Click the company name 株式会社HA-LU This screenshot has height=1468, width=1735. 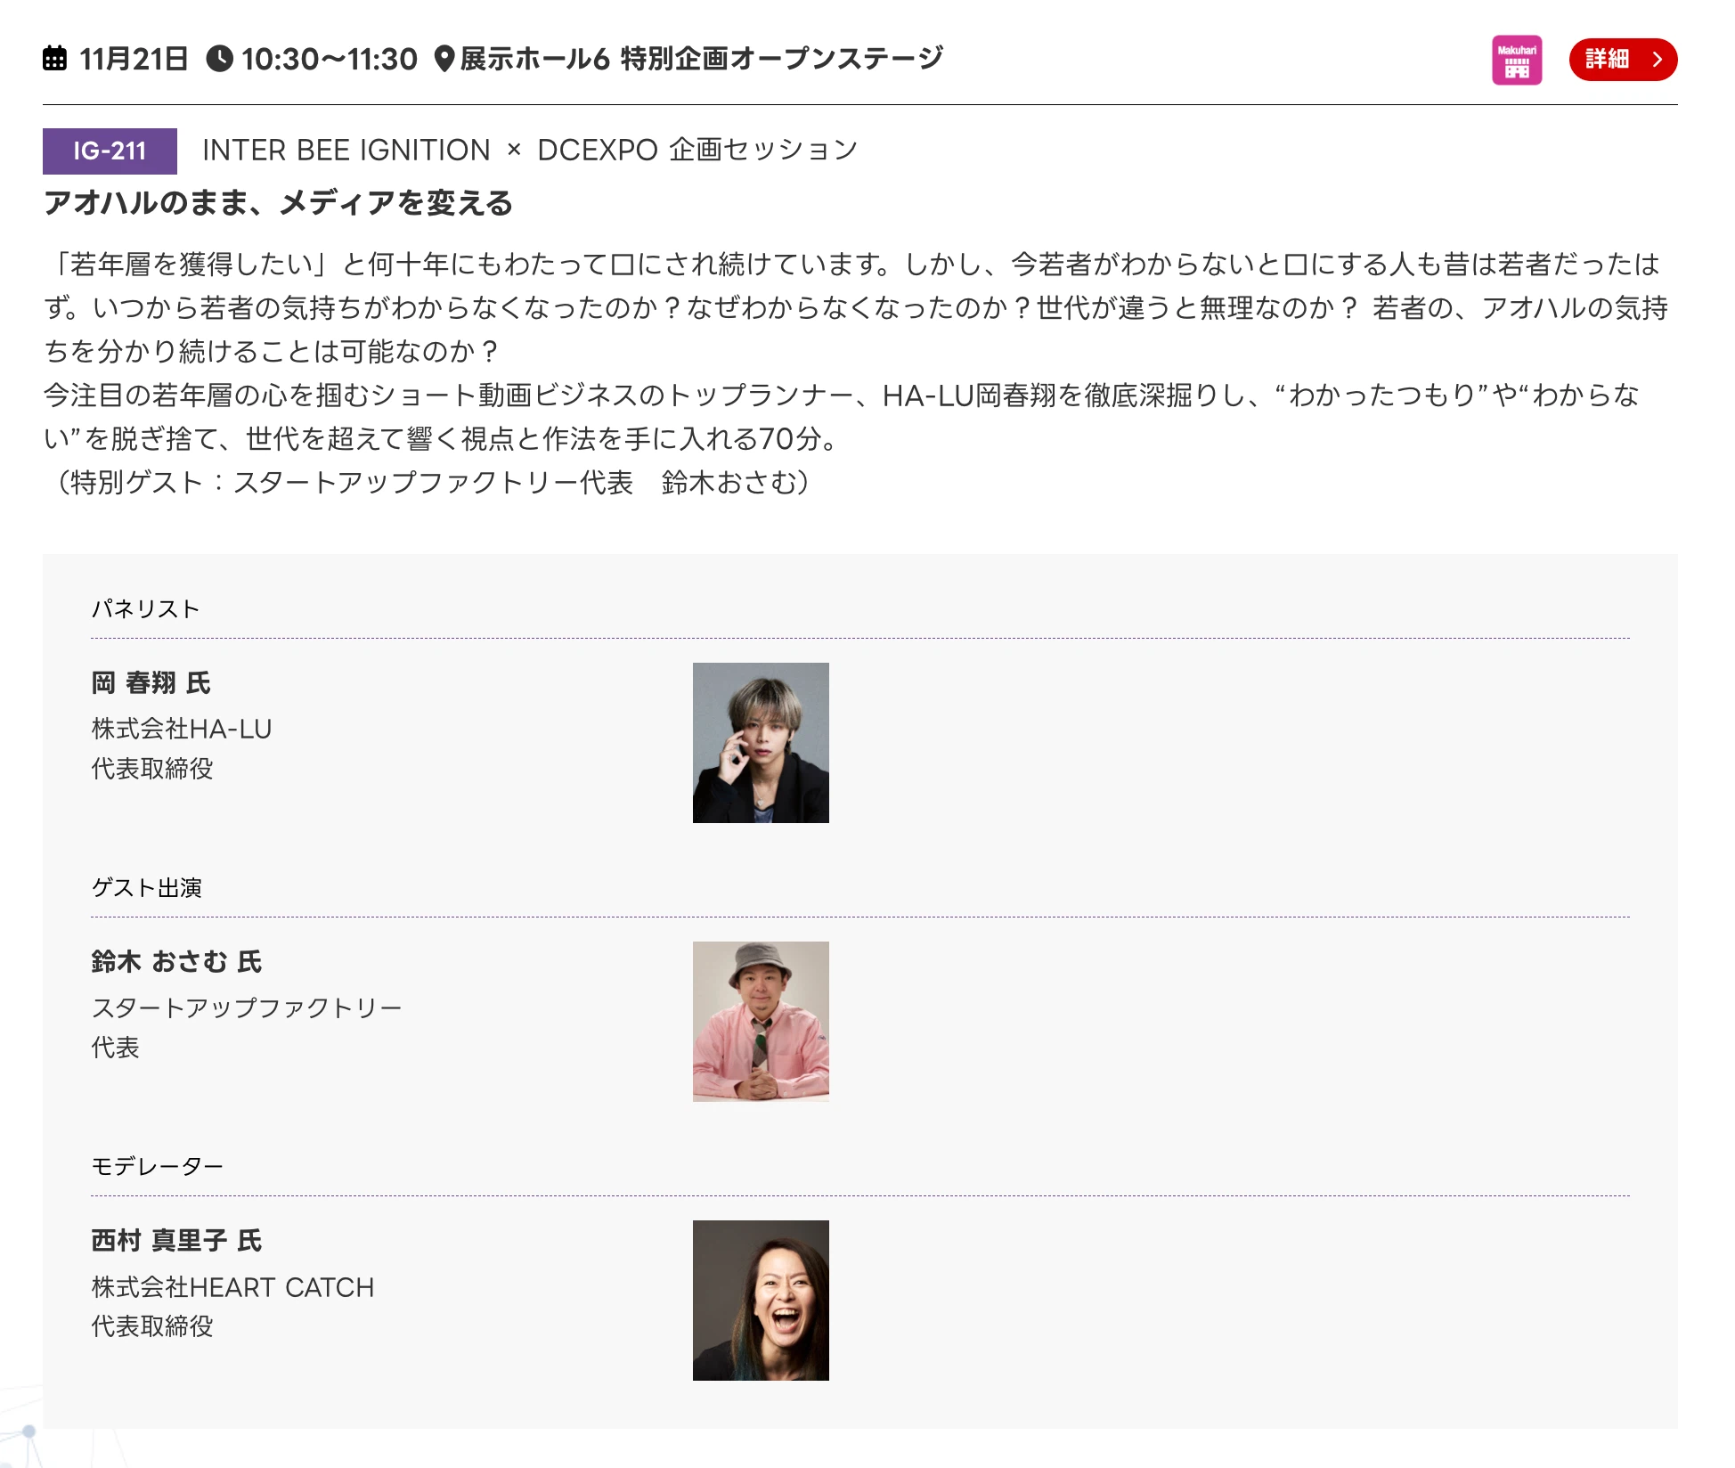tap(181, 730)
